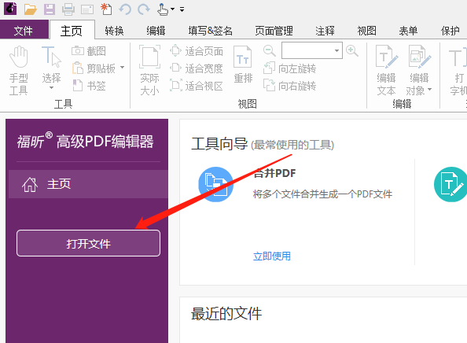Expand the 剪贴板 dropdown arrow
The height and width of the screenshot is (343, 467).
tap(122, 68)
